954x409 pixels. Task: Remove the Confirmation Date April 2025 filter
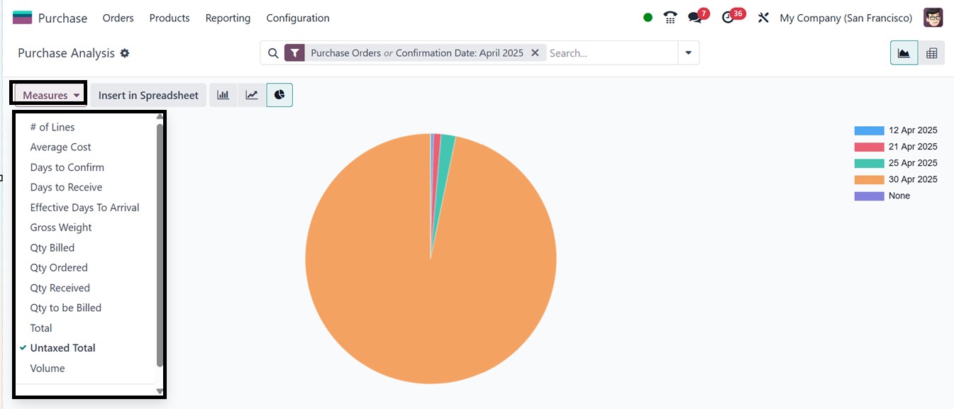tap(536, 52)
